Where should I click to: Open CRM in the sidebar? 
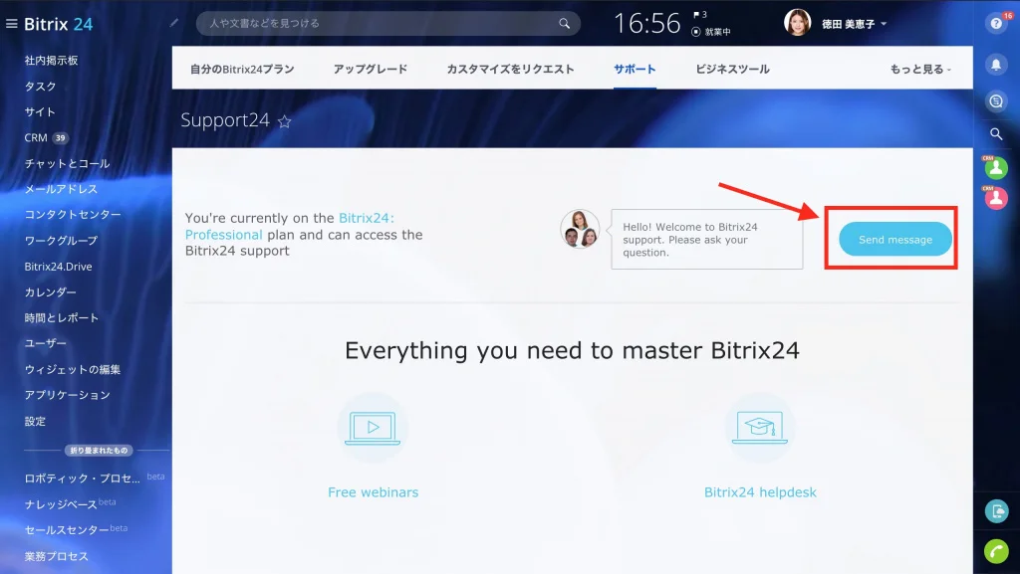coord(36,137)
